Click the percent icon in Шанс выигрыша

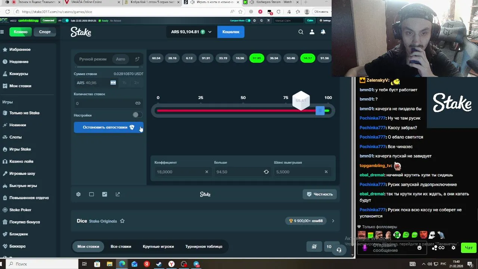pyautogui.click(x=326, y=172)
